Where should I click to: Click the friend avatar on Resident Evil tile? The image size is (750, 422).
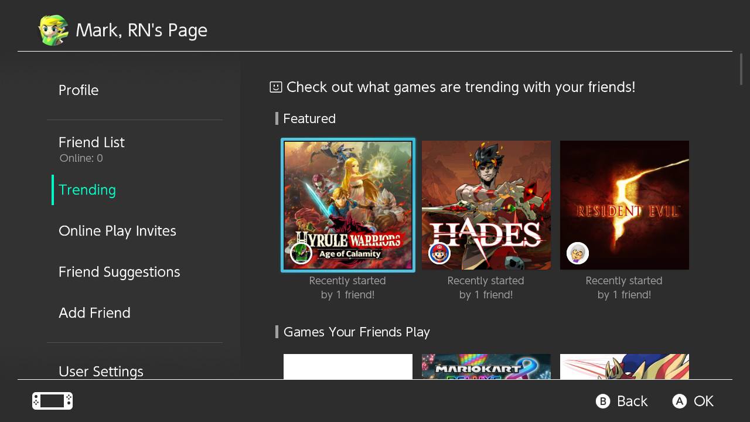(x=578, y=253)
